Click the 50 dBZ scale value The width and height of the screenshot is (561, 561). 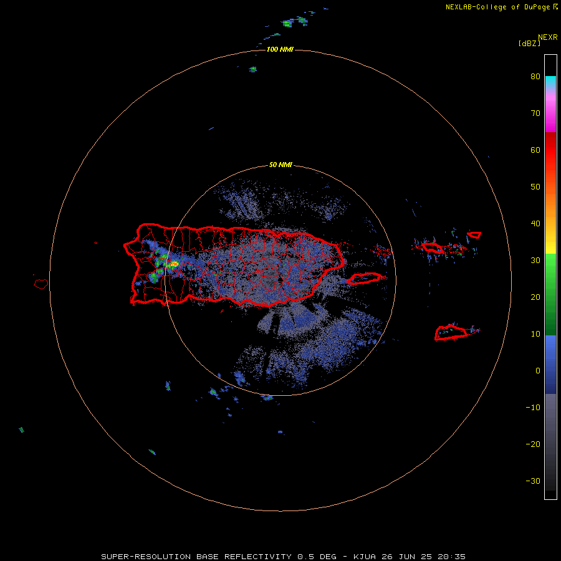click(535, 187)
